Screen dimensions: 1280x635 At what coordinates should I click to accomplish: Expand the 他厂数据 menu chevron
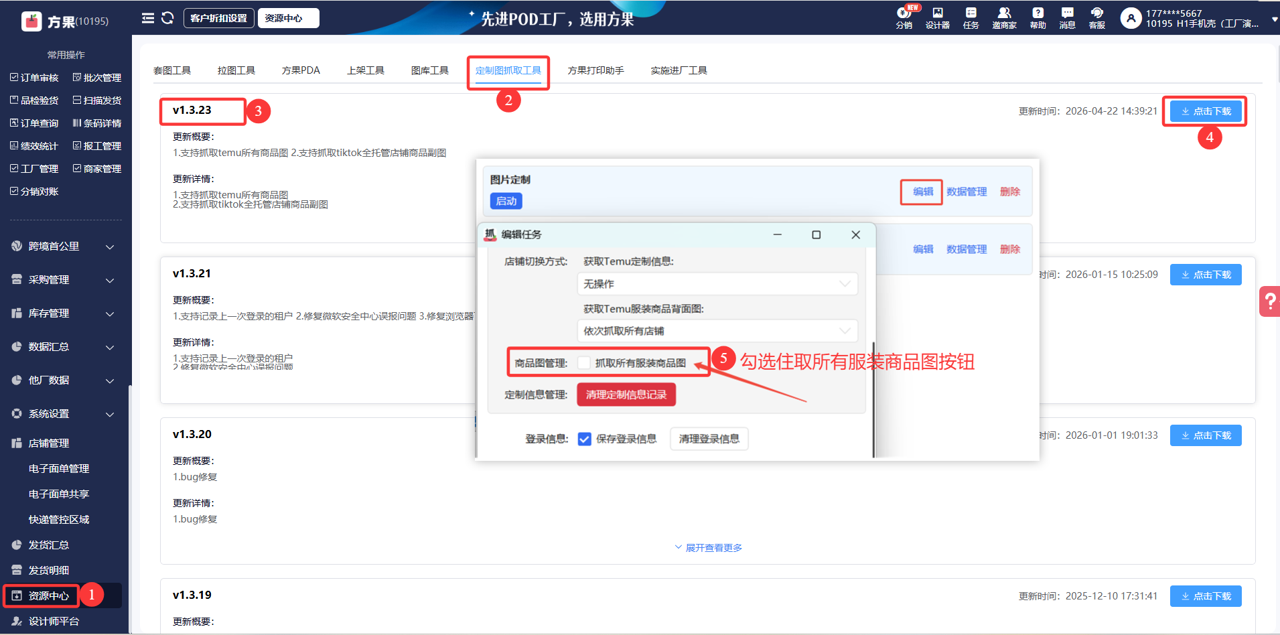click(x=110, y=381)
